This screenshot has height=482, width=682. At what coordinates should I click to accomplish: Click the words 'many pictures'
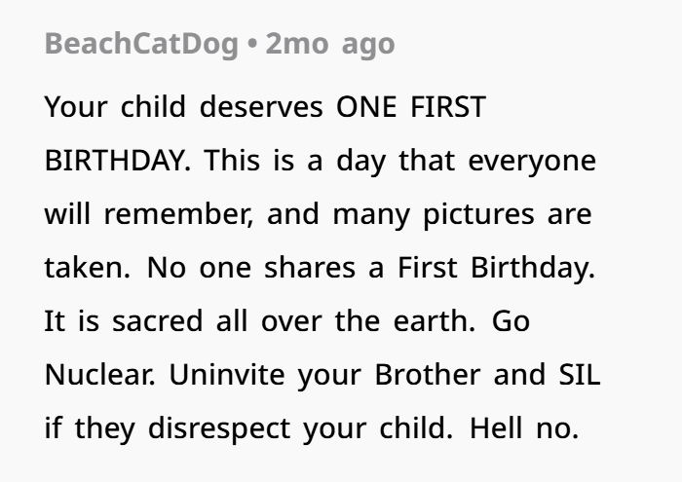(x=434, y=215)
